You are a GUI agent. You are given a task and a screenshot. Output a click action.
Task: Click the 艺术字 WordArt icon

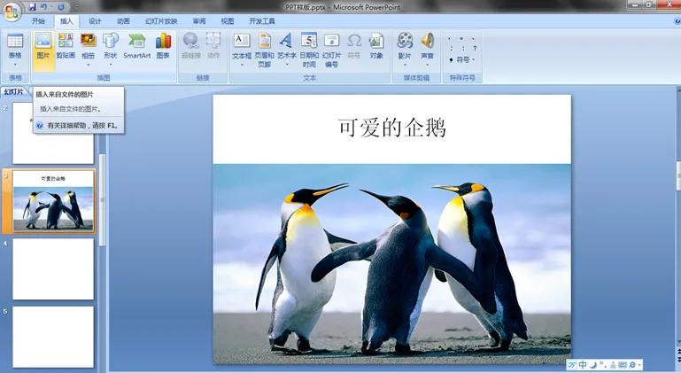coord(287,41)
